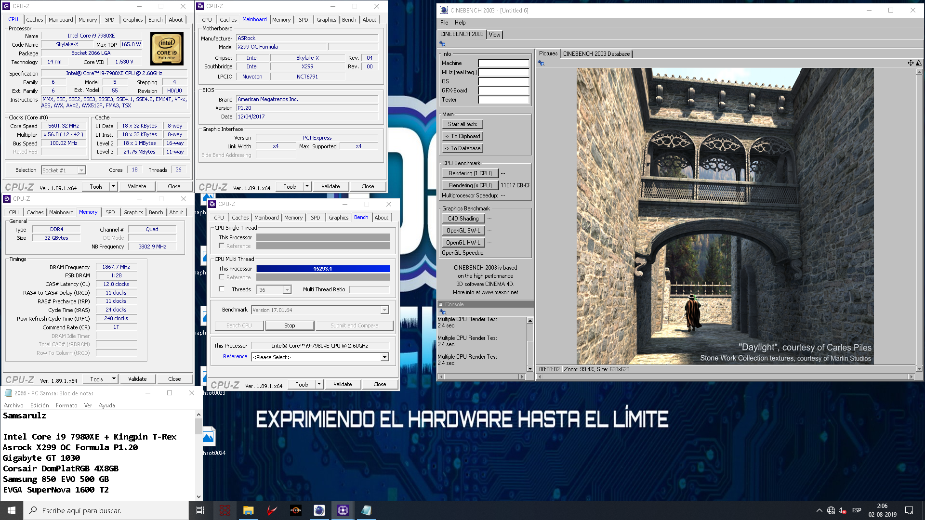The image size is (925, 520).
Task: Click the OpenGL HW-L button
Action: click(x=463, y=243)
